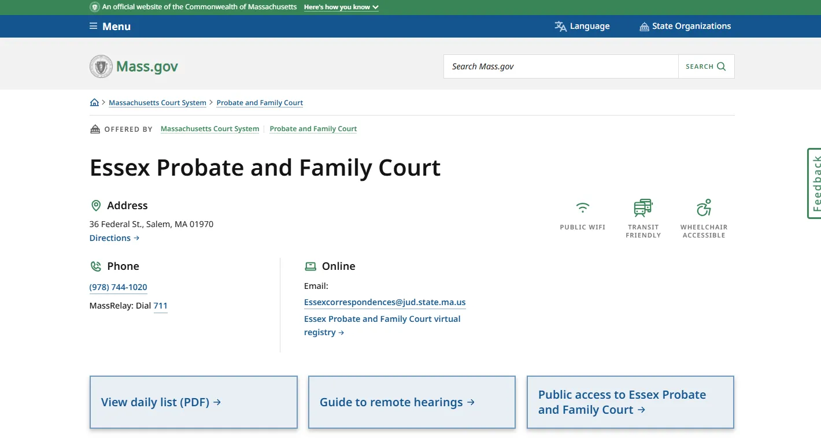Click the State Organizations building icon
The image size is (821, 438).
pyautogui.click(x=644, y=27)
